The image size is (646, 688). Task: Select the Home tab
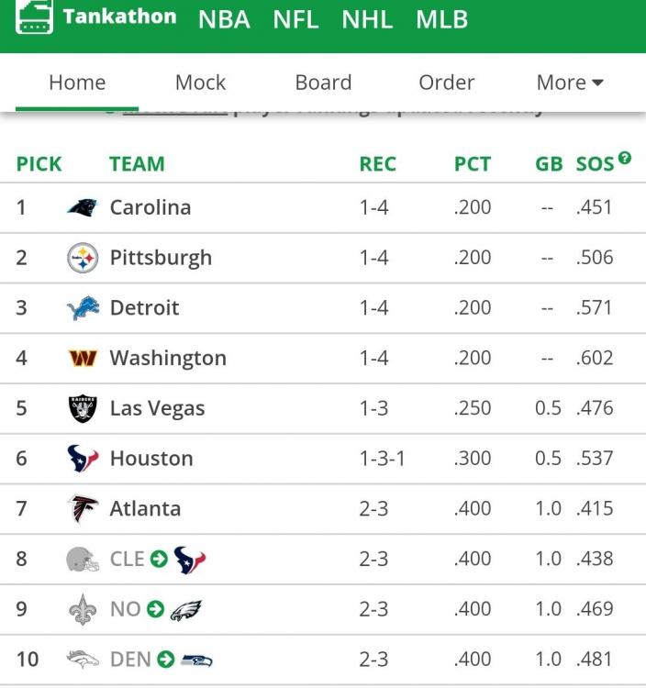click(77, 83)
